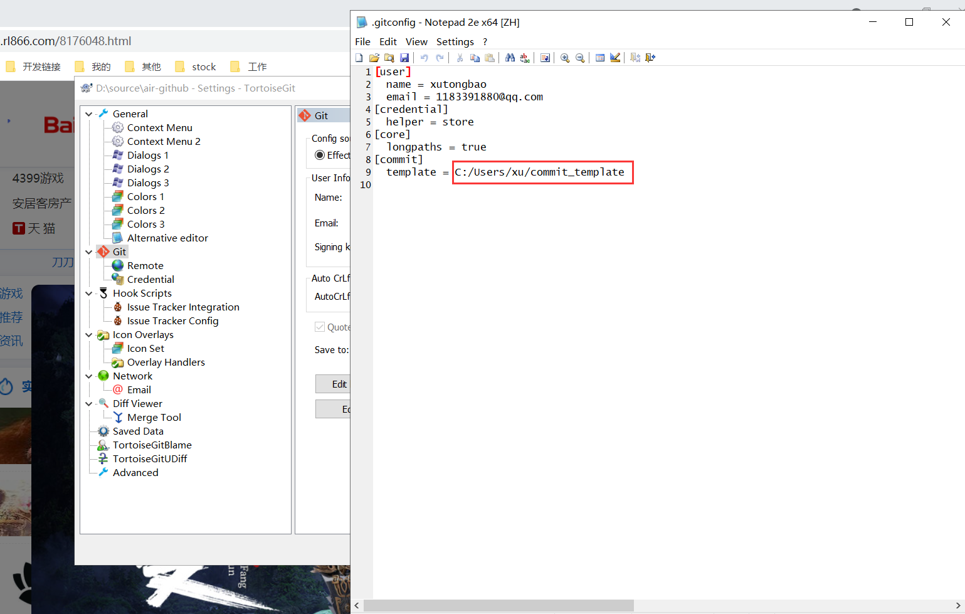
Task: Open Dialogs 3 settings page
Action: [148, 183]
